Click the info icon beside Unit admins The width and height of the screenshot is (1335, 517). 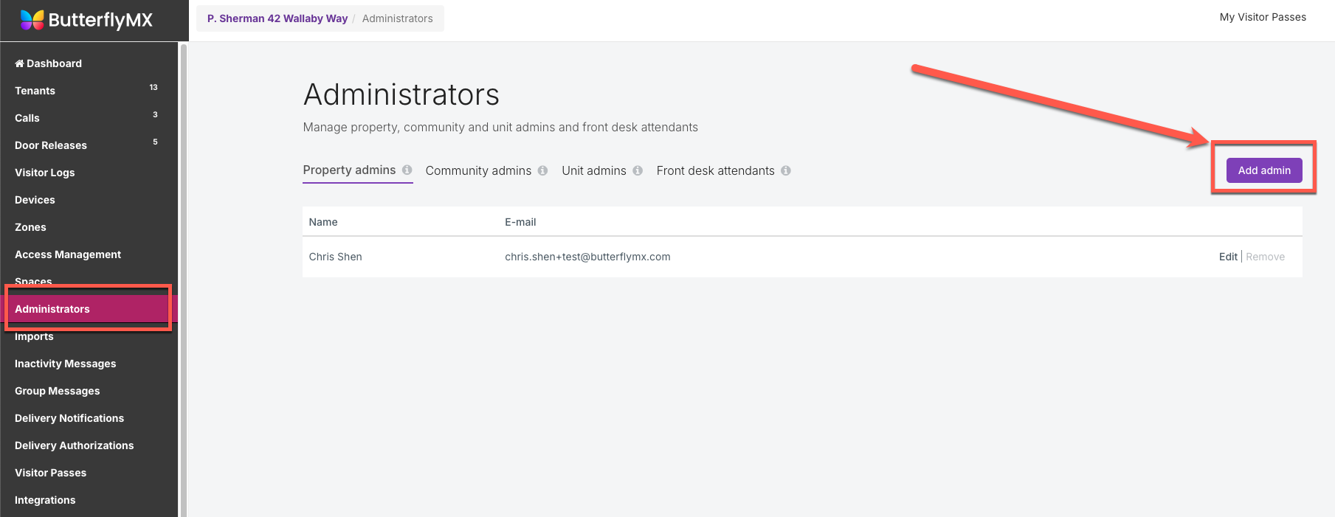point(638,170)
